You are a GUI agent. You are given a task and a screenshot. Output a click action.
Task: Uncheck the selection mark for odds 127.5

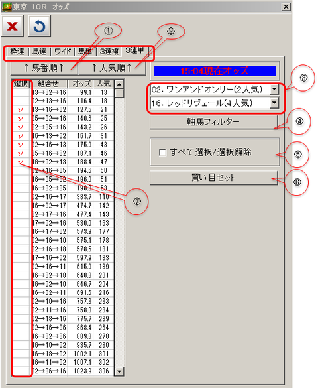[21, 110]
